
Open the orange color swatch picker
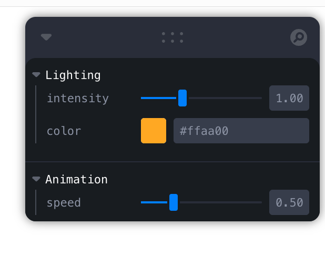(154, 131)
